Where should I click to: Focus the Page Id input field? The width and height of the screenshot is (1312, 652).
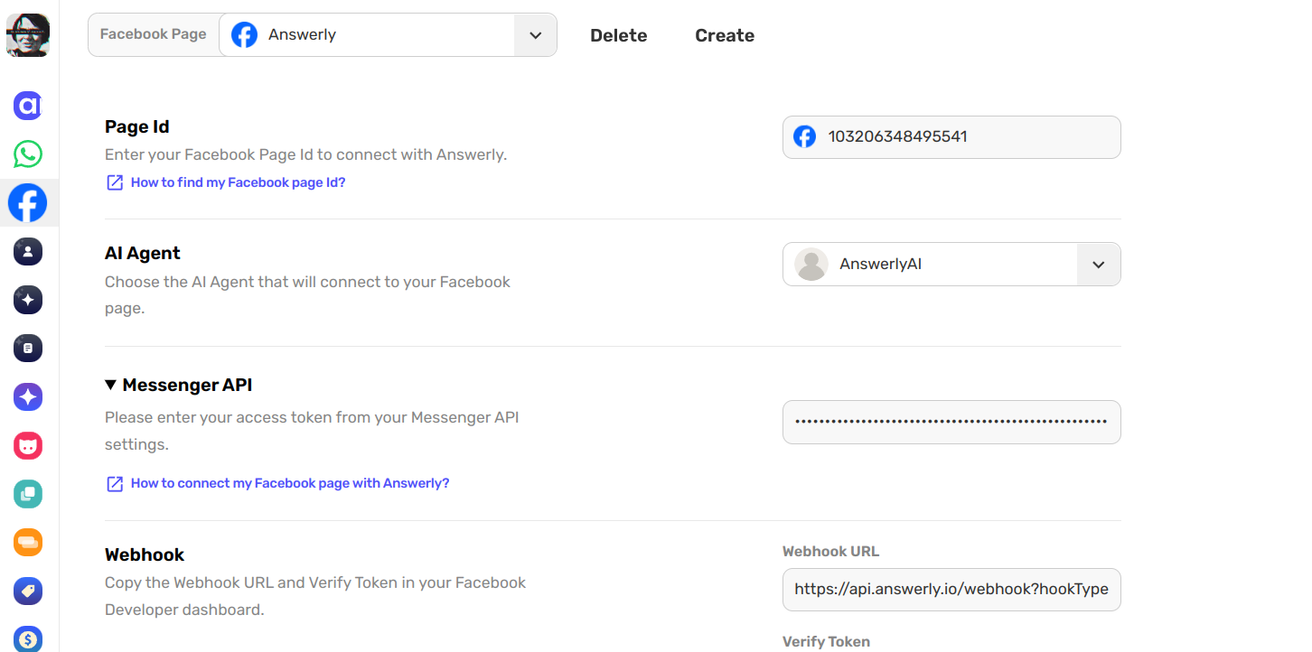click(x=951, y=137)
